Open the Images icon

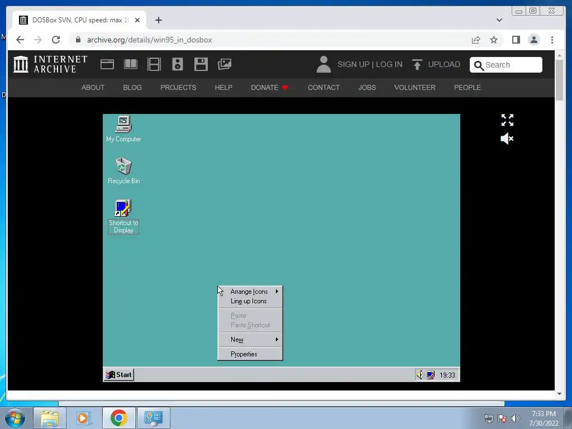tap(225, 64)
